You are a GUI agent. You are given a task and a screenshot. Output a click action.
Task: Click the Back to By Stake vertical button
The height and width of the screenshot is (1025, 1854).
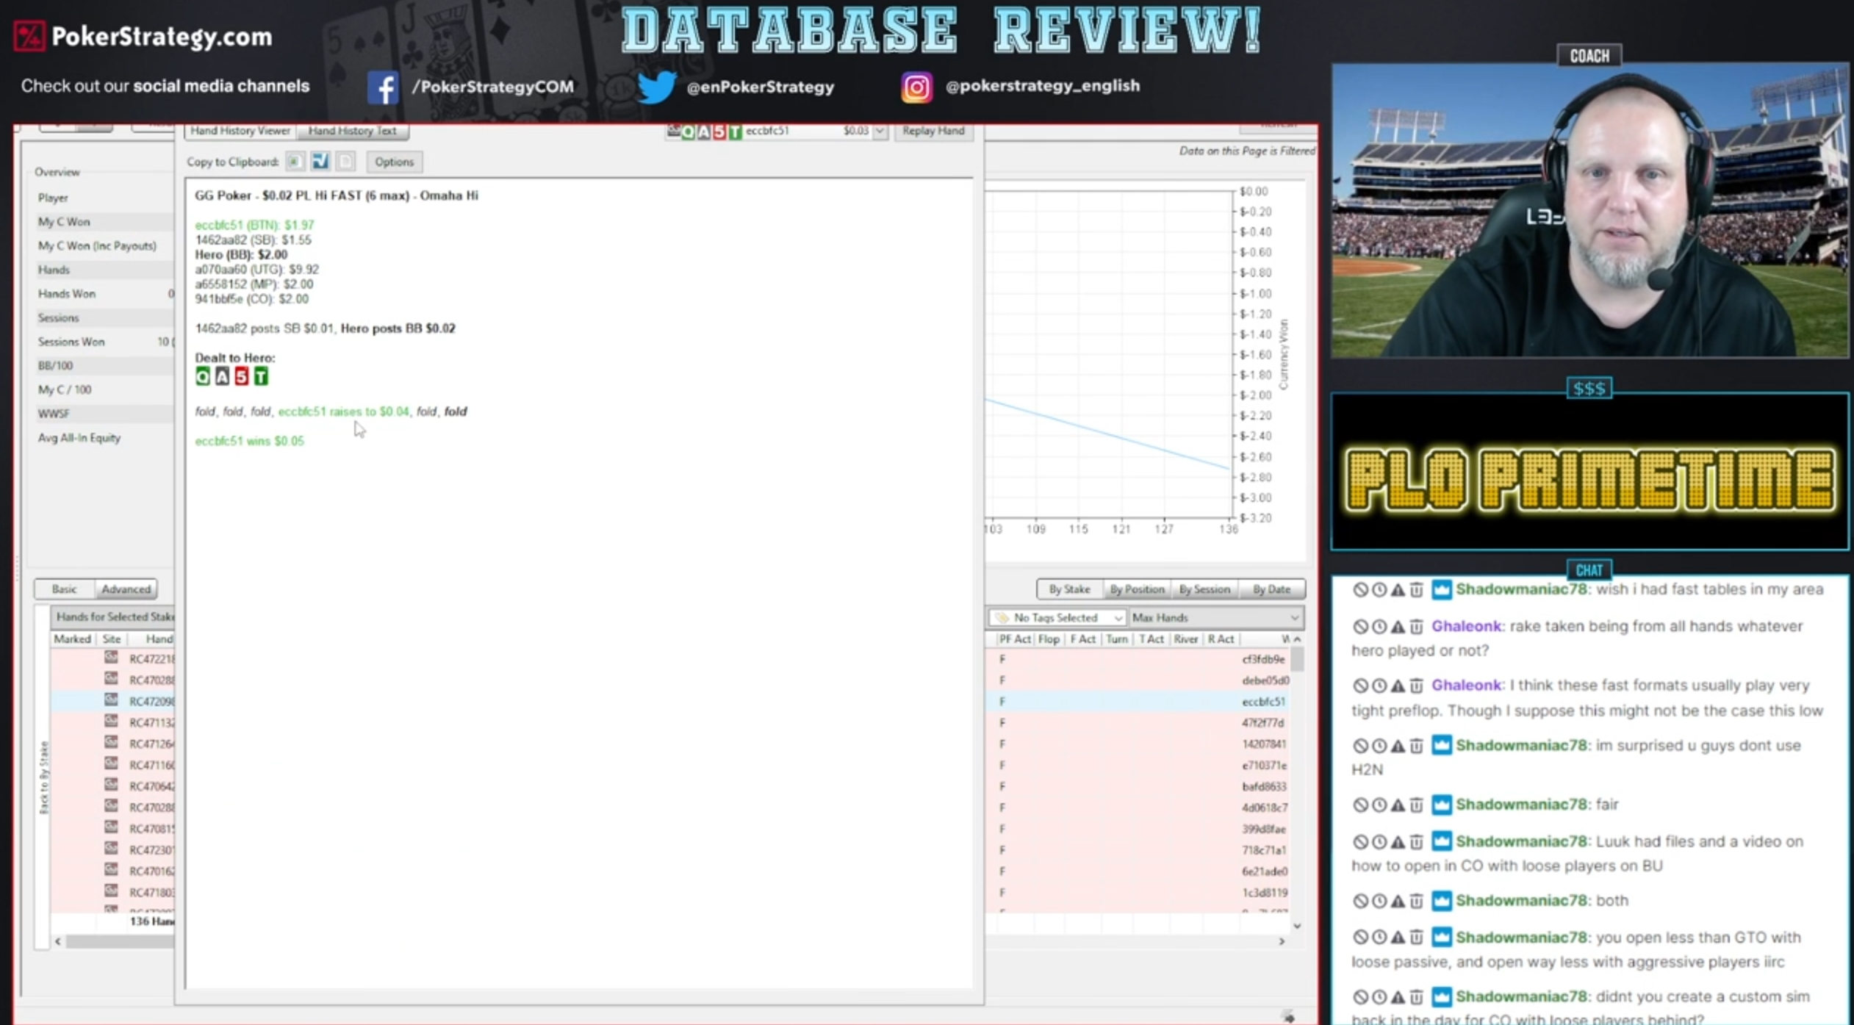43,777
